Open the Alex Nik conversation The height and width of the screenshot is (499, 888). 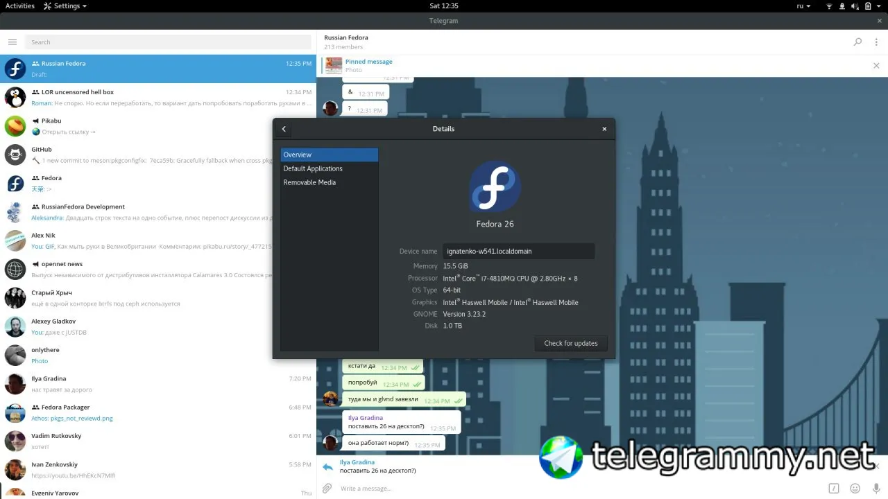(x=158, y=240)
